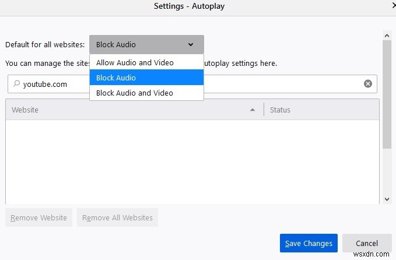Click the Website/Status column divider
This screenshot has height=260, width=396.
pyautogui.click(x=264, y=110)
